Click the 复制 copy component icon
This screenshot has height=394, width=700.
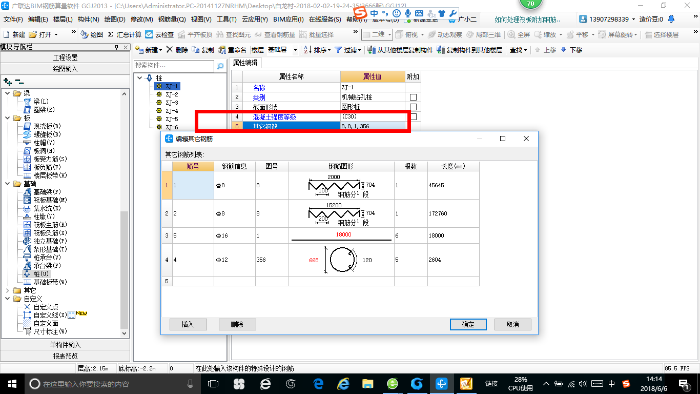[x=196, y=50]
